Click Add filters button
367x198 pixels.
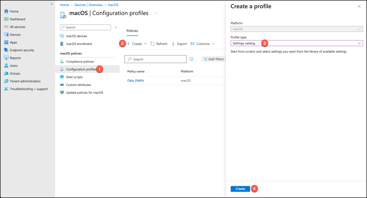click(x=214, y=59)
